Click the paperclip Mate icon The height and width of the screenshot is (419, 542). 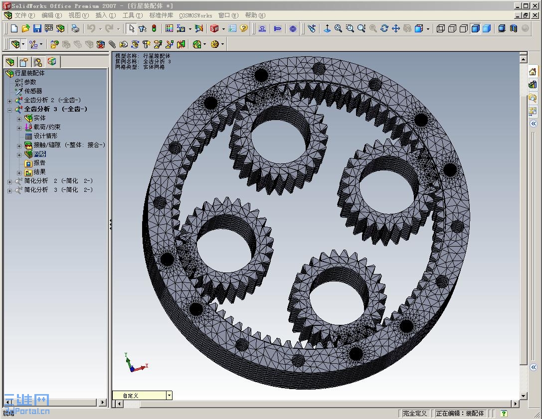[x=112, y=44]
